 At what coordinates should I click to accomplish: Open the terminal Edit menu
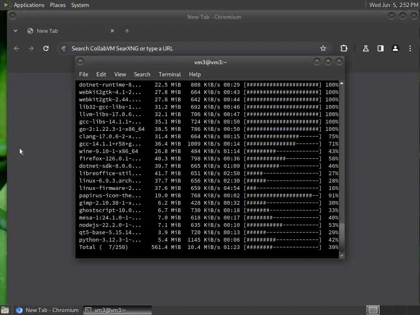pos(101,75)
